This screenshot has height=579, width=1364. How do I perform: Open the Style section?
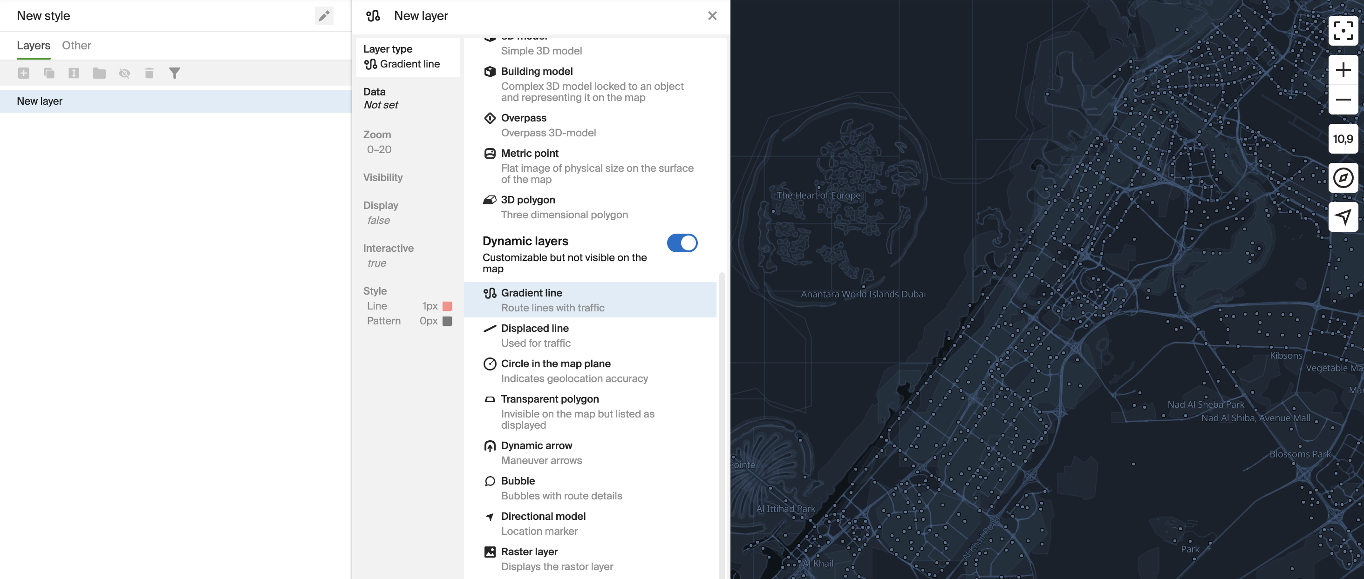408,306
